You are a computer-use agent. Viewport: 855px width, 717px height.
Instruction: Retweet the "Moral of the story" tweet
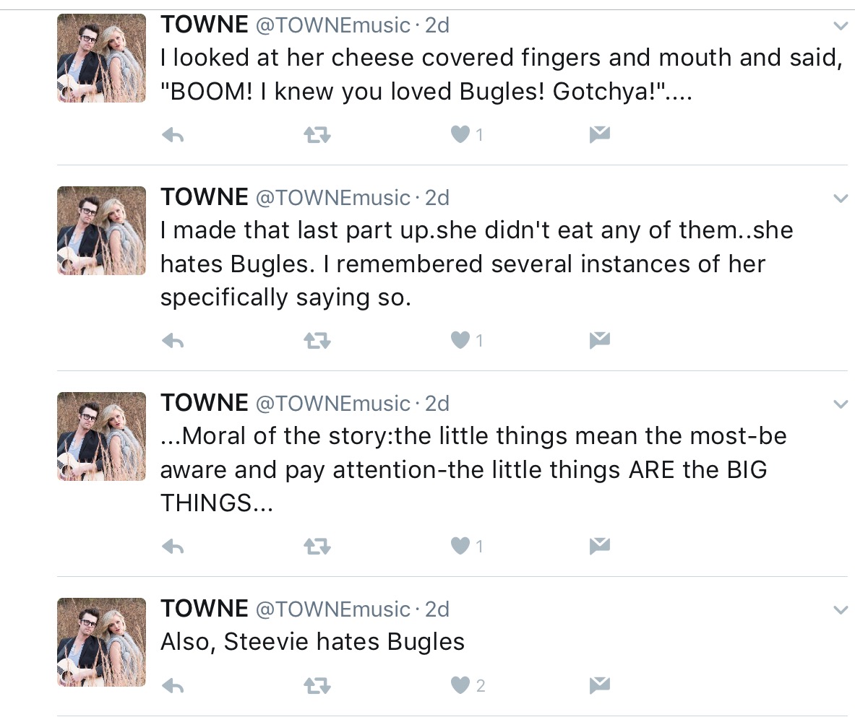(317, 546)
